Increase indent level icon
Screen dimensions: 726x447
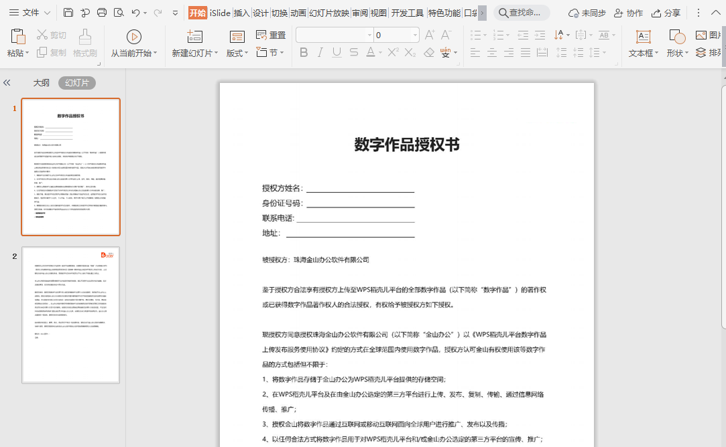[x=540, y=35]
